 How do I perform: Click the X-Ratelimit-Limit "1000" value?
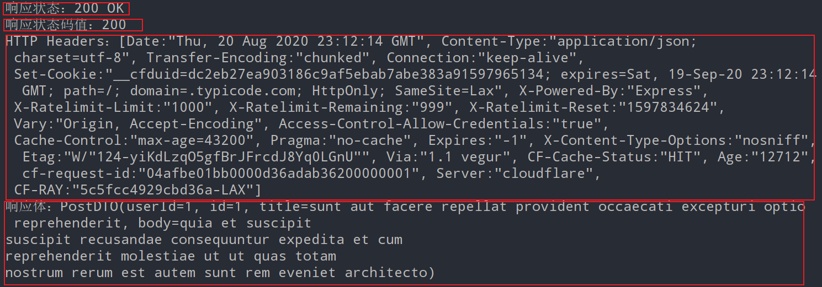coord(185,107)
